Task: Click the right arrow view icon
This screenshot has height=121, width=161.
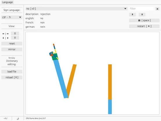Action: point(8,34)
